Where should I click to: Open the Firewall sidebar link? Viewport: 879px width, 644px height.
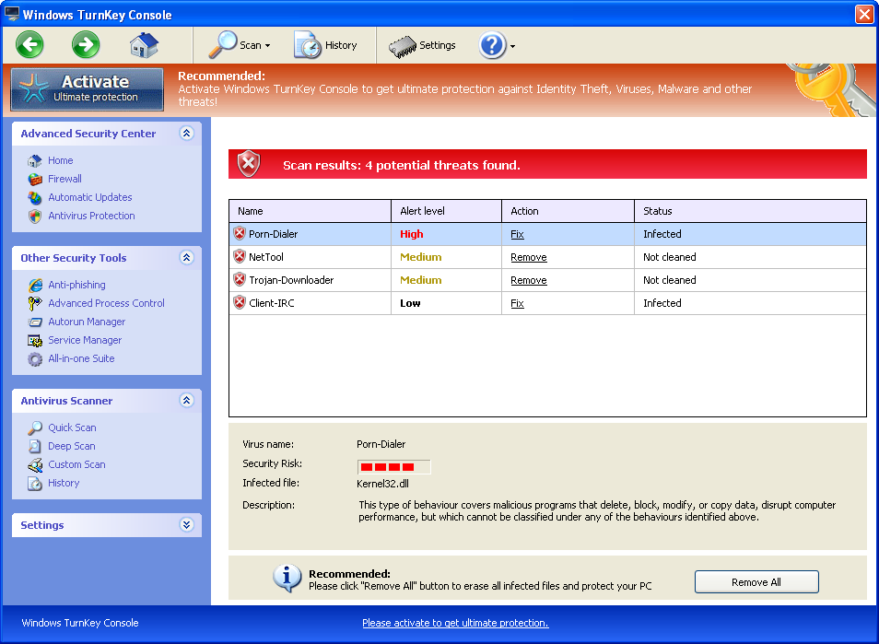[65, 179]
